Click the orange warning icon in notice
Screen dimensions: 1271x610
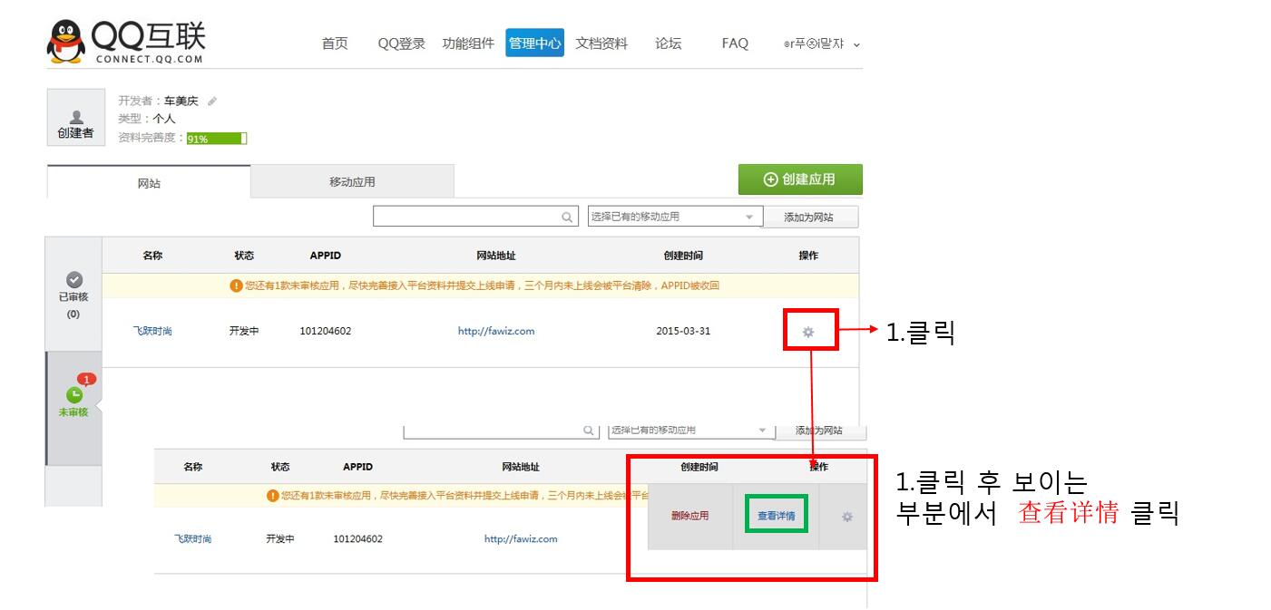(x=237, y=286)
